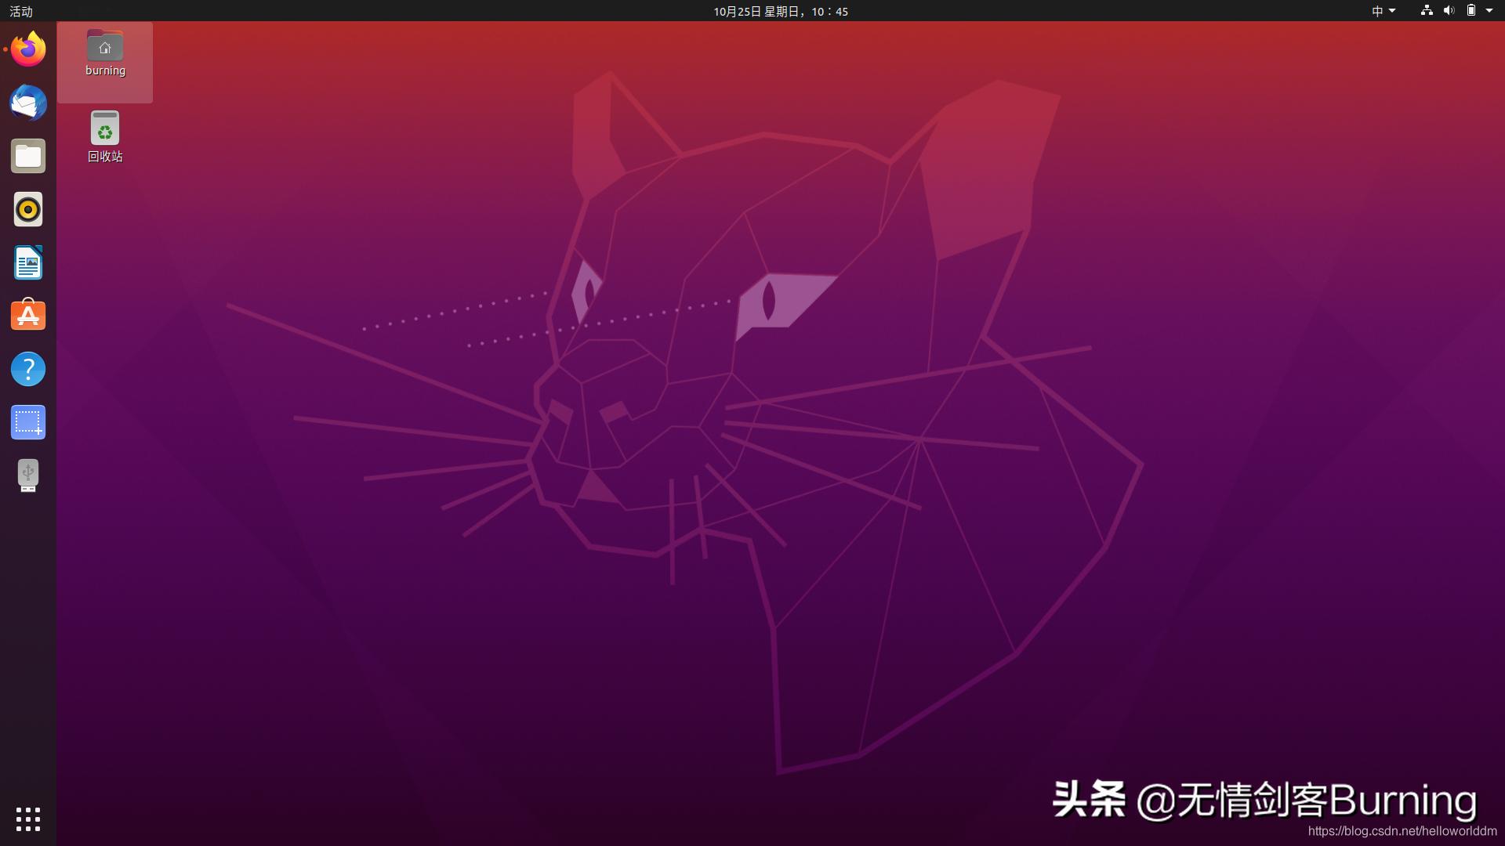This screenshot has height=846, width=1505.
Task: Open the Files file manager
Action: pyautogui.click(x=28, y=156)
